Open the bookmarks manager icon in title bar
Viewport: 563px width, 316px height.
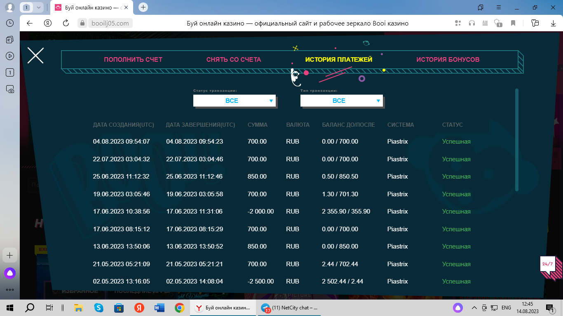point(481,7)
